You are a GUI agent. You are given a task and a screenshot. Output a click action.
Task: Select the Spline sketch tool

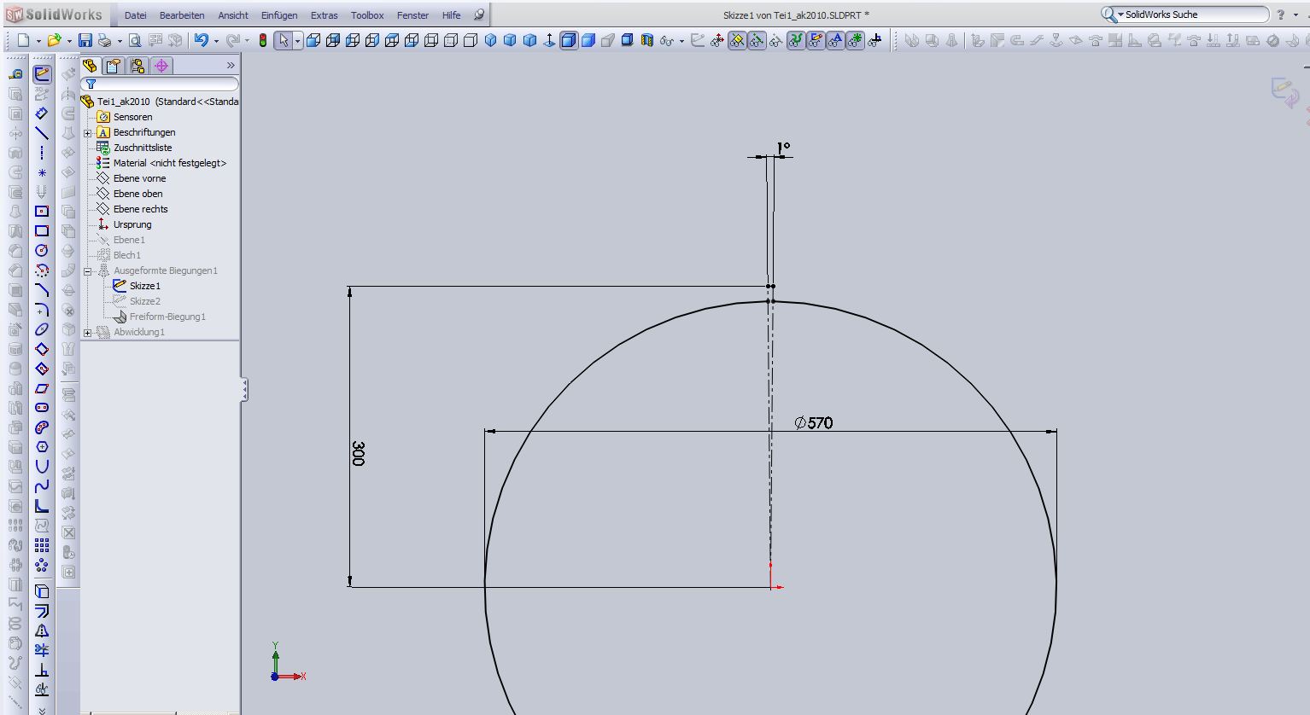coord(42,486)
